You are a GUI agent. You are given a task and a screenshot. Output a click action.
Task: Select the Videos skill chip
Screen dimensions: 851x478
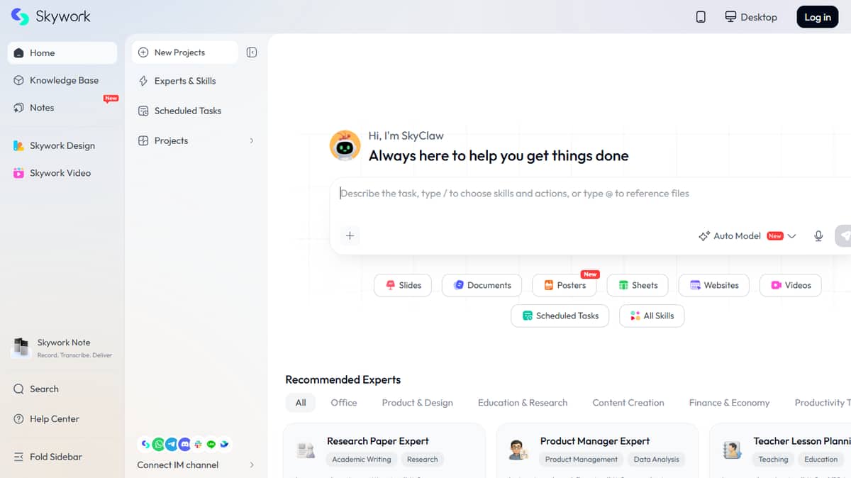point(791,285)
